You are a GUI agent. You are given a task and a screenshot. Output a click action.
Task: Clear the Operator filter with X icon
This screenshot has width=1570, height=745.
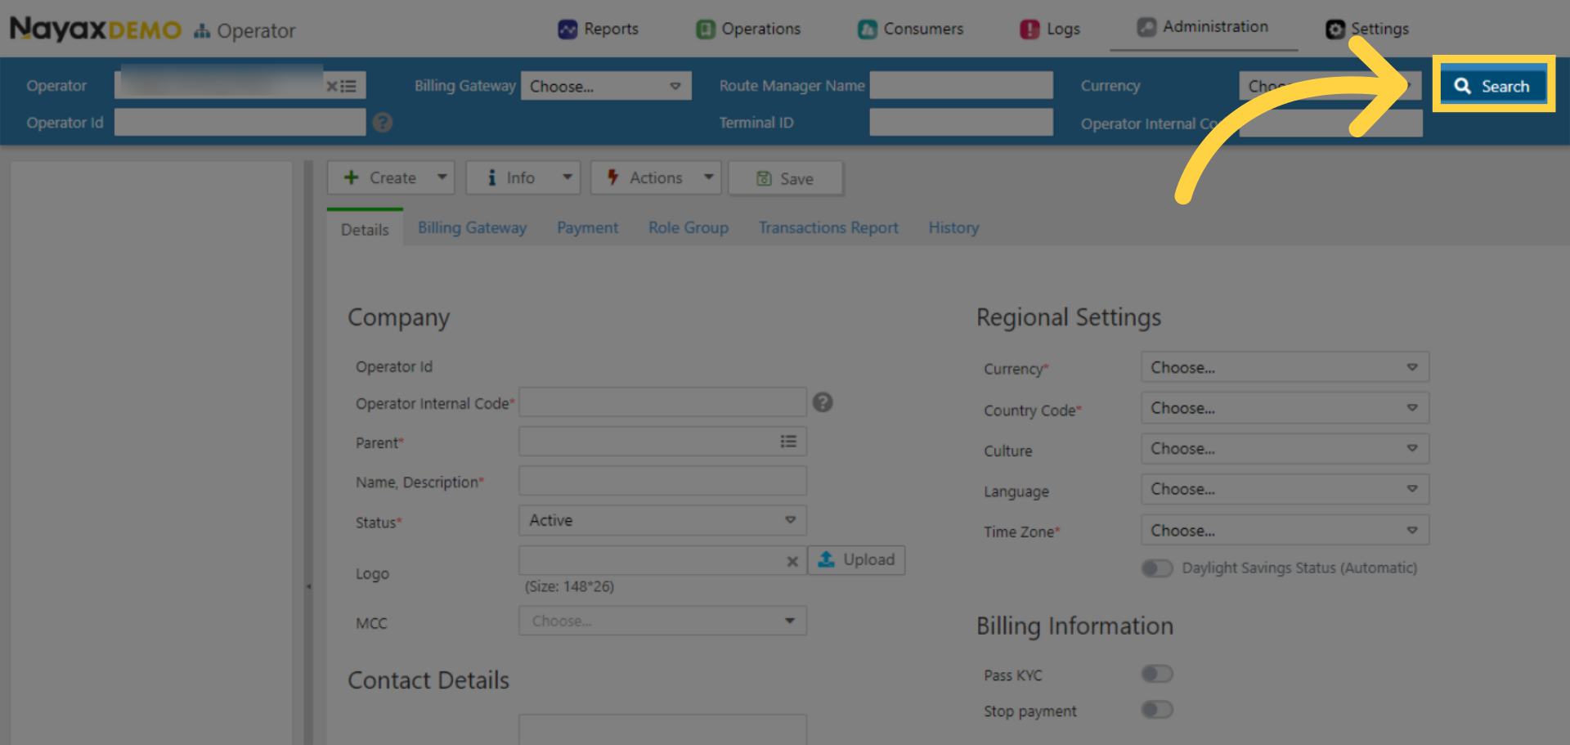coord(332,86)
